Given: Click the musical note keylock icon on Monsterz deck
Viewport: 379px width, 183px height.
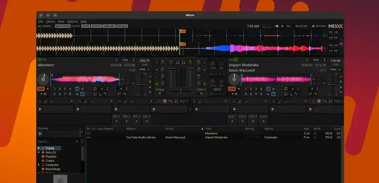Looking at the screenshot, I should pyautogui.click(x=116, y=60).
